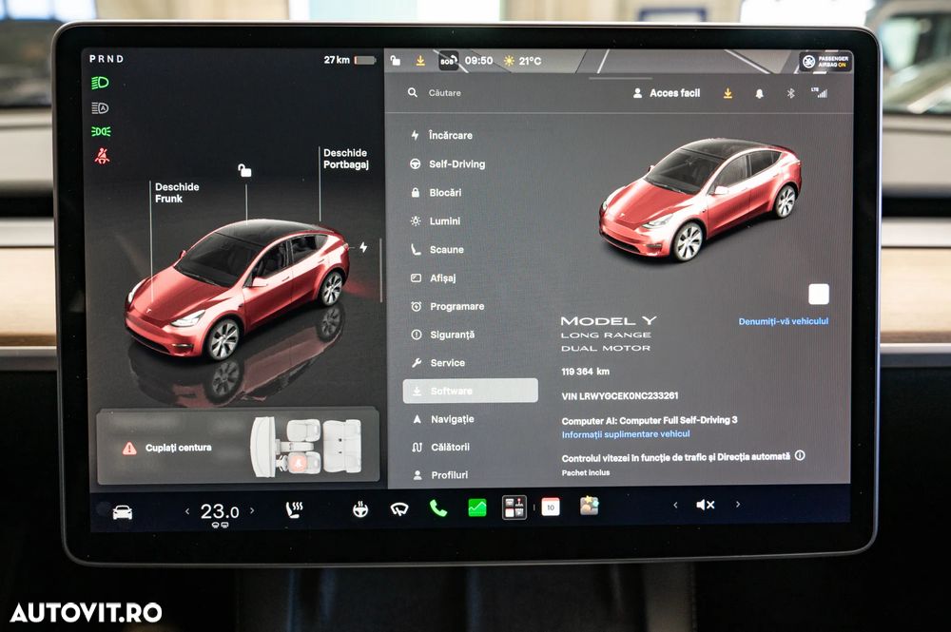Tap the muted speaker icon

[x=706, y=505]
